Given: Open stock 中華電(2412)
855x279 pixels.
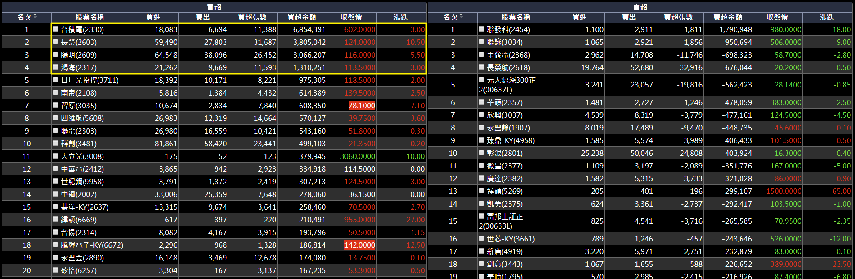Looking at the screenshot, I should [x=82, y=169].
